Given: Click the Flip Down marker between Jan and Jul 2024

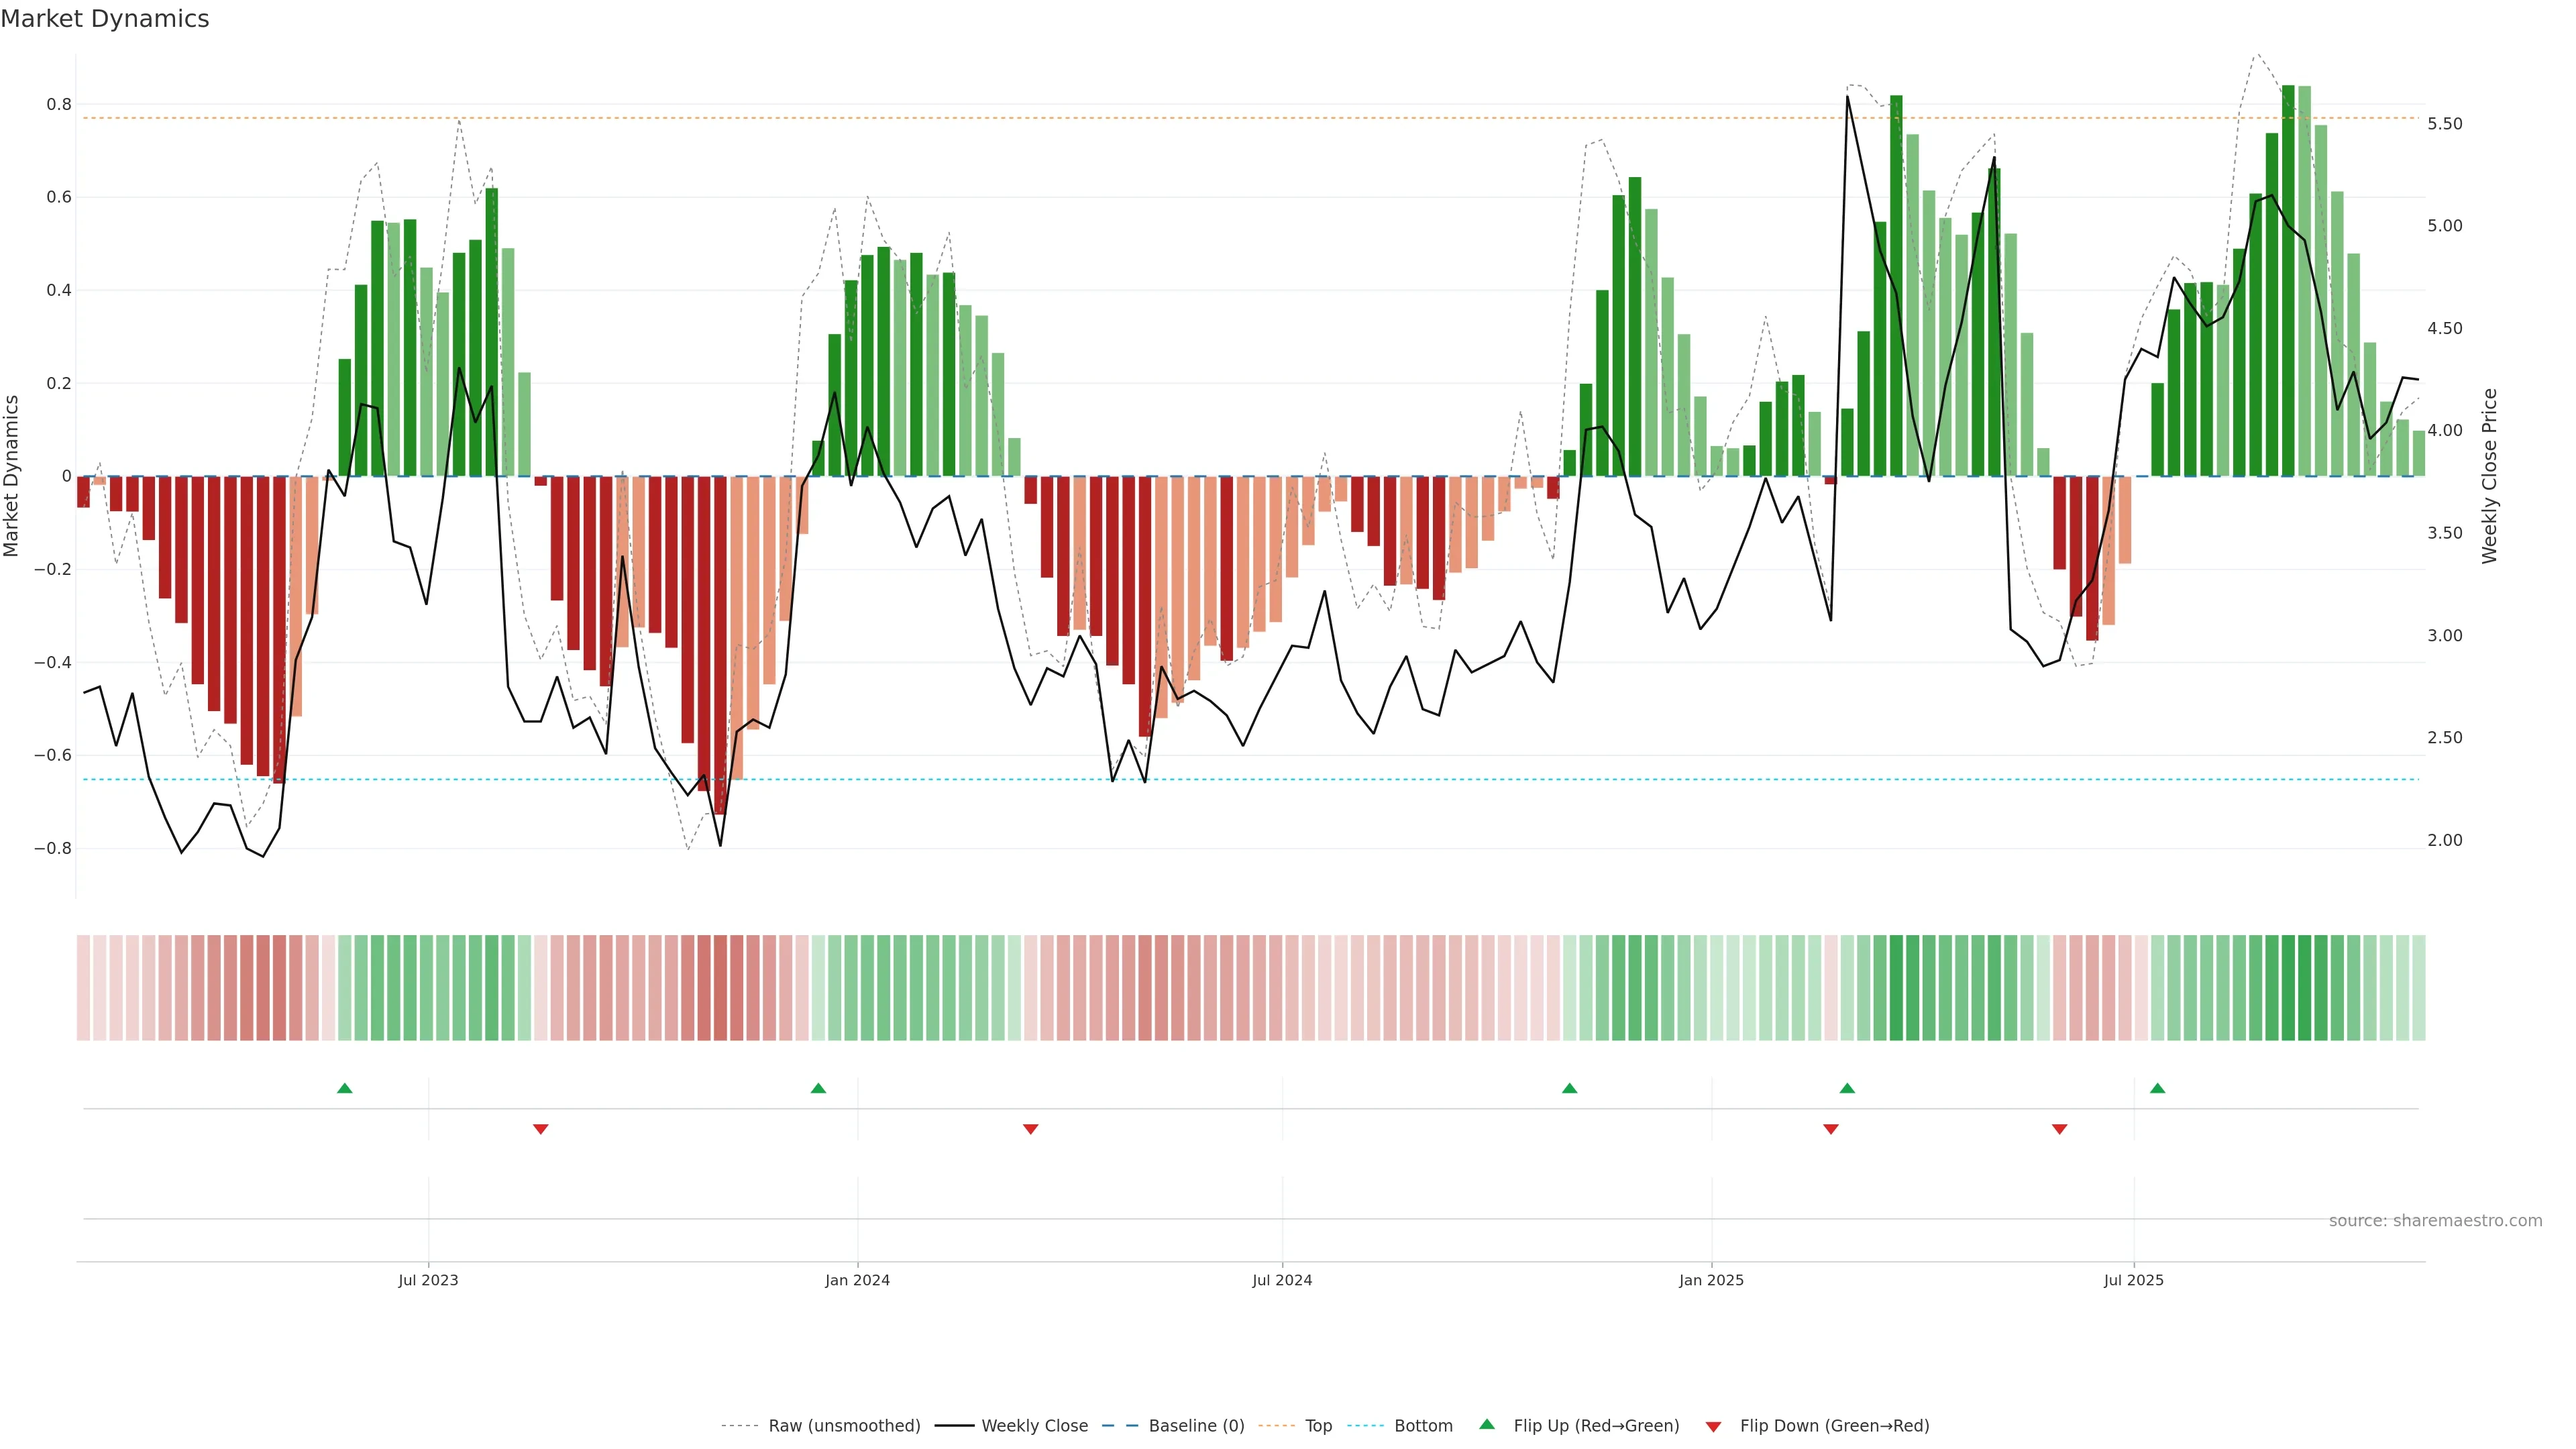Looking at the screenshot, I should coord(1031,1129).
